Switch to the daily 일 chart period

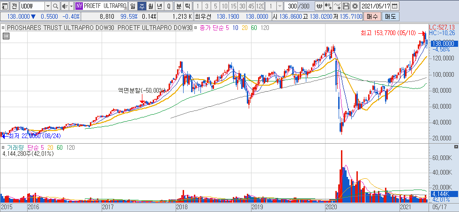133,6
